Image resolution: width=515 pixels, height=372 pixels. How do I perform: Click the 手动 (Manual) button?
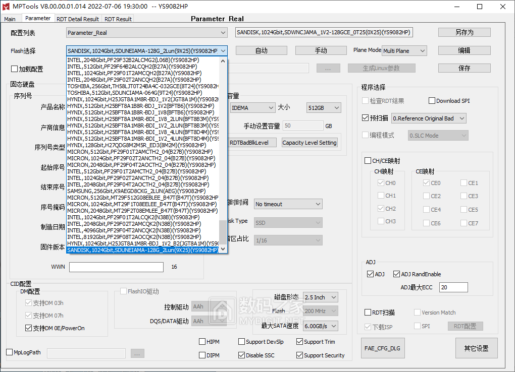pyautogui.click(x=321, y=50)
